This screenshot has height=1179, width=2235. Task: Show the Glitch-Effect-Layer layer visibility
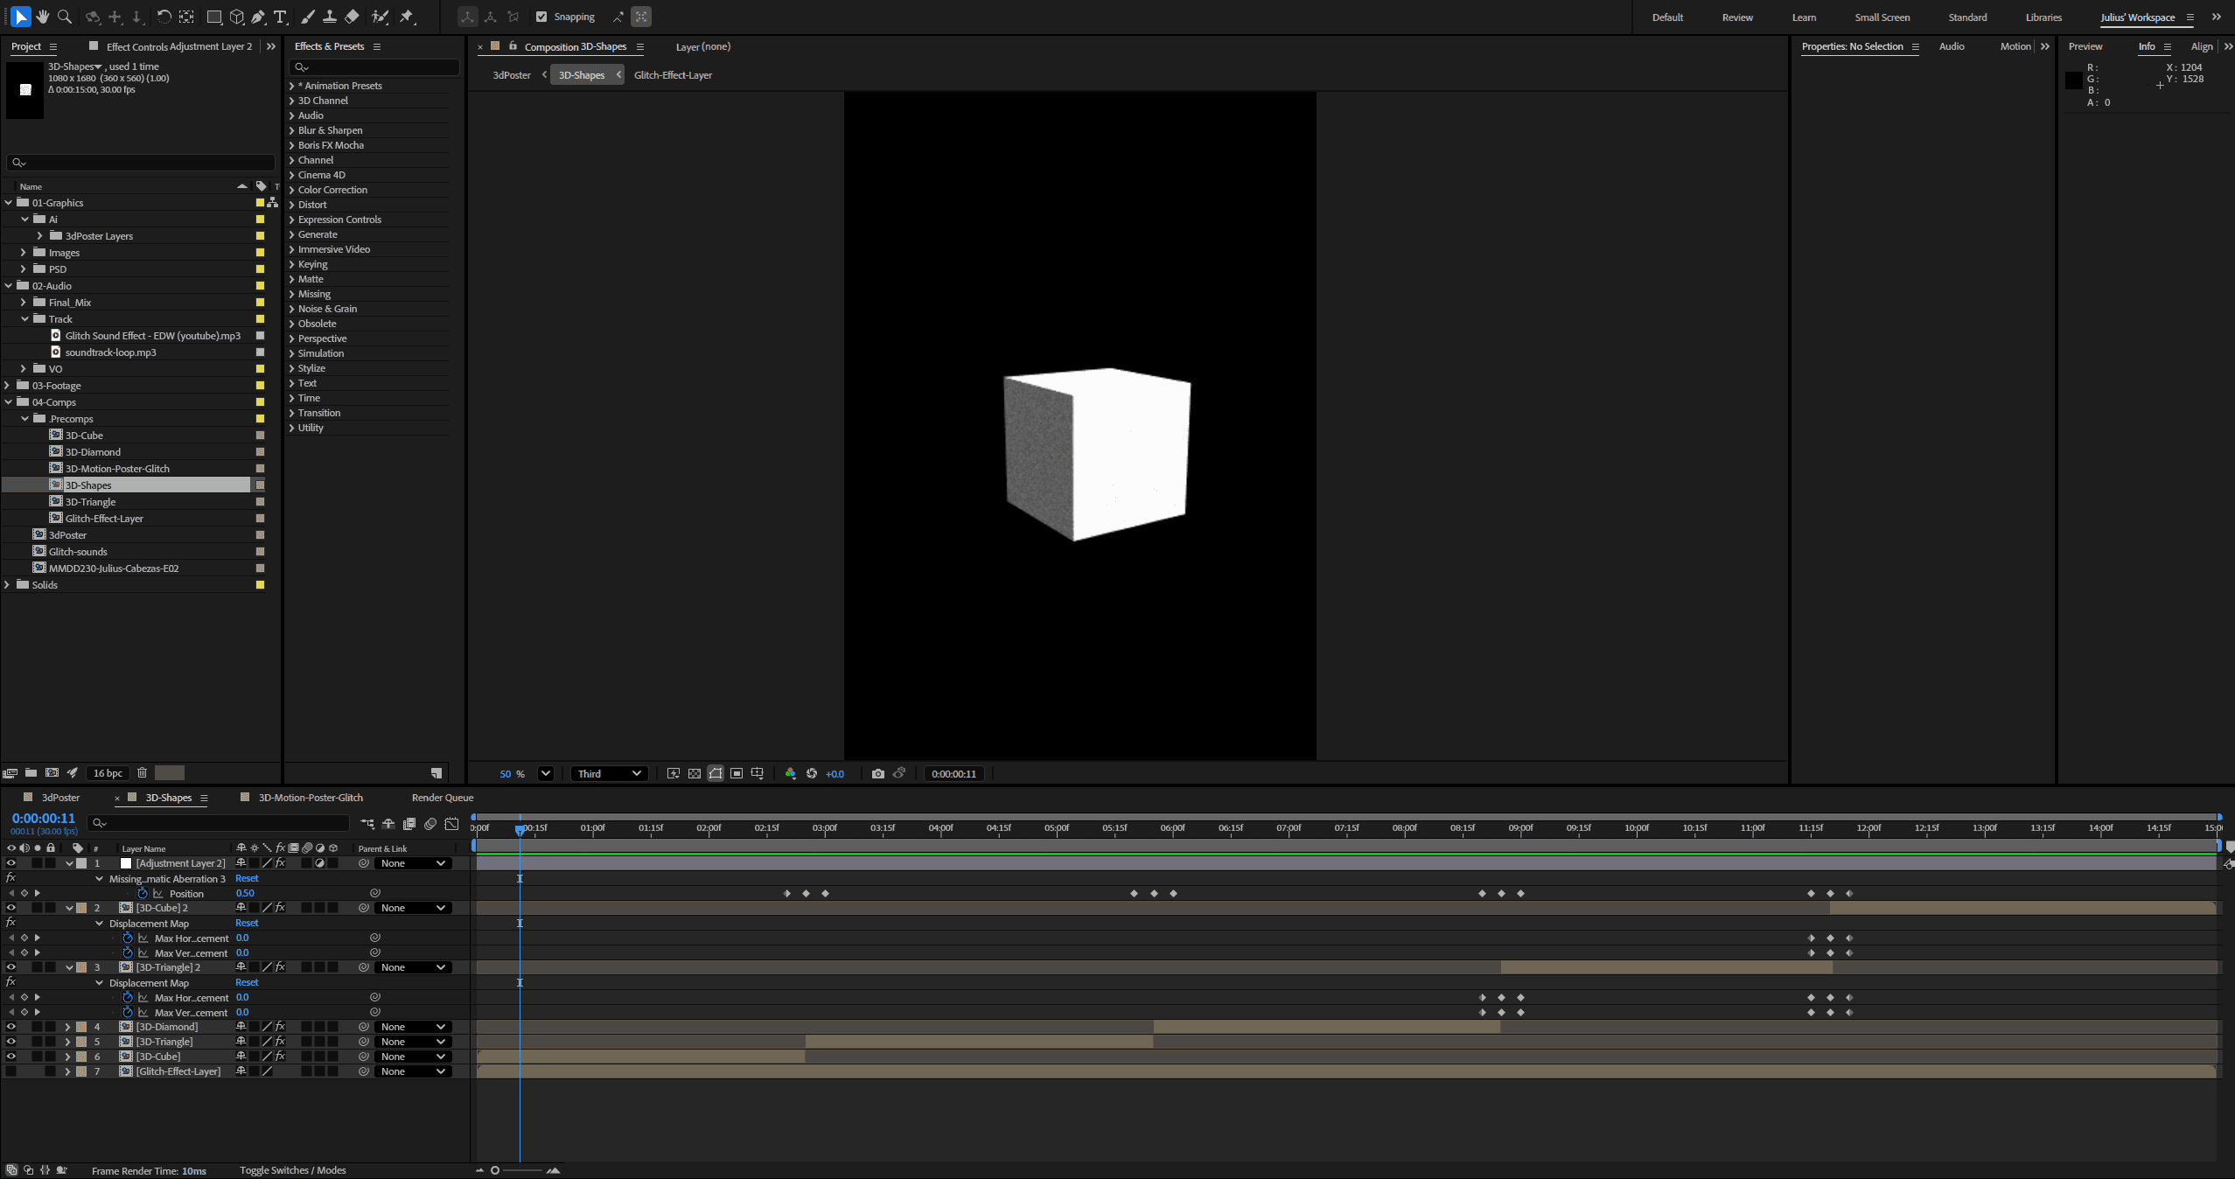pyautogui.click(x=11, y=1071)
